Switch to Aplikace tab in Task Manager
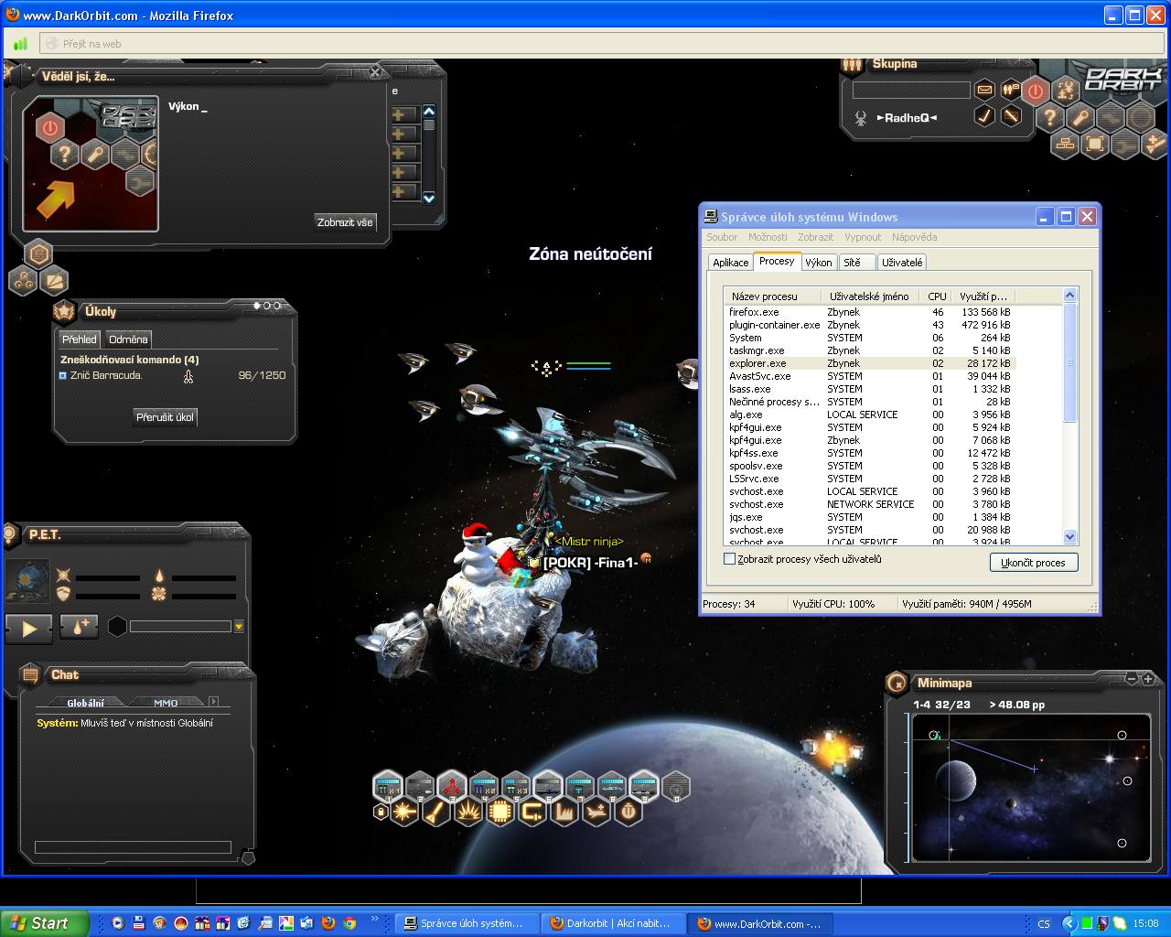The image size is (1171, 937). (x=730, y=263)
